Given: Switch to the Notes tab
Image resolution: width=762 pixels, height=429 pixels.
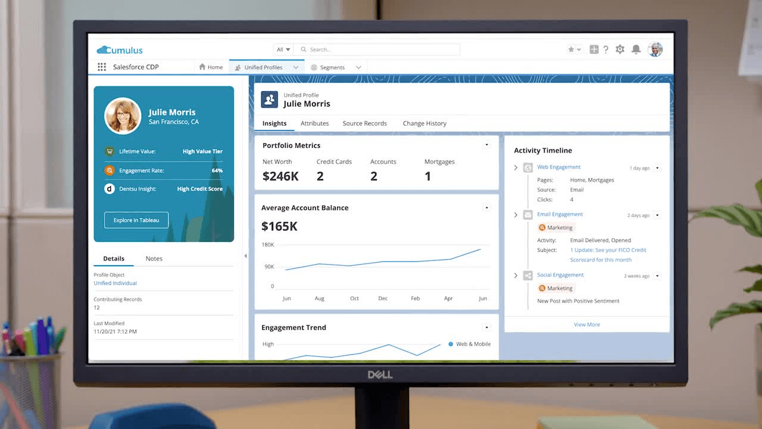Looking at the screenshot, I should tap(154, 259).
